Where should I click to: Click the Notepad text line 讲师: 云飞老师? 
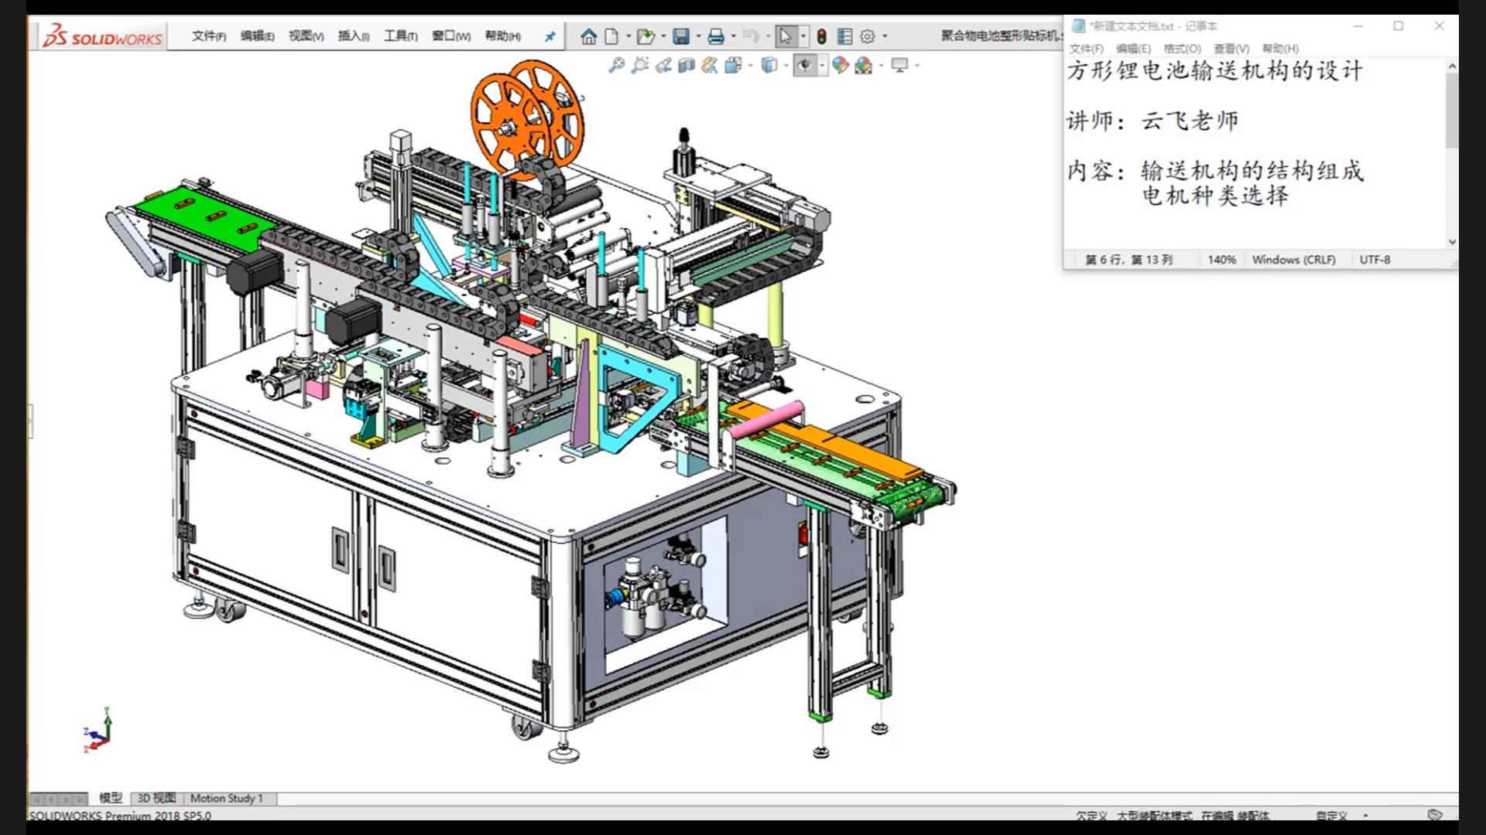click(1153, 121)
